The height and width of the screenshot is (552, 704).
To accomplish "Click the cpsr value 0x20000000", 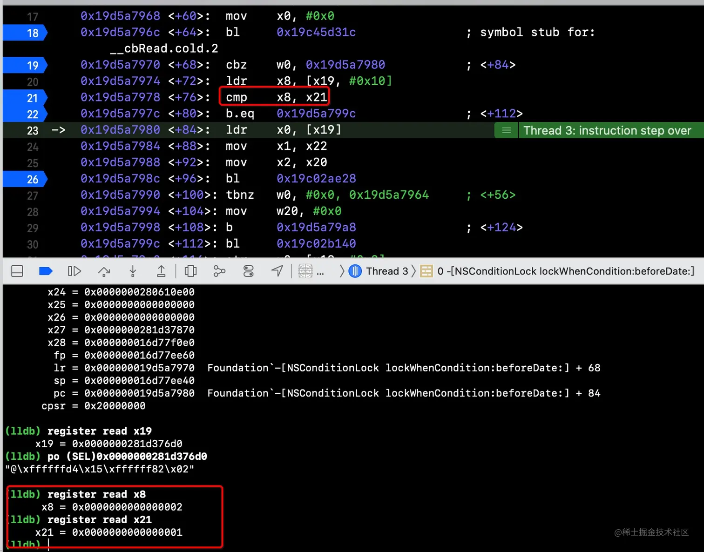I will click(115, 406).
